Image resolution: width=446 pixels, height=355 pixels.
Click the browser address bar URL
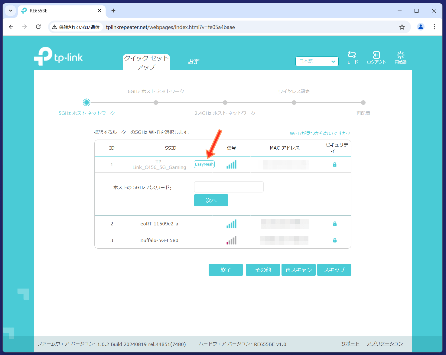(x=170, y=27)
